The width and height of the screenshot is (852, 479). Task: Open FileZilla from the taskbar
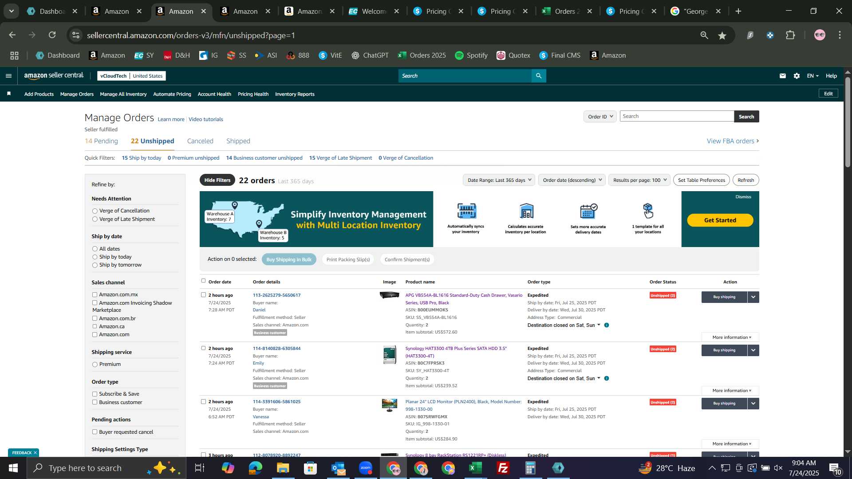(x=503, y=468)
